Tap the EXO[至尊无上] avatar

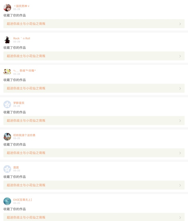tap(7, 201)
